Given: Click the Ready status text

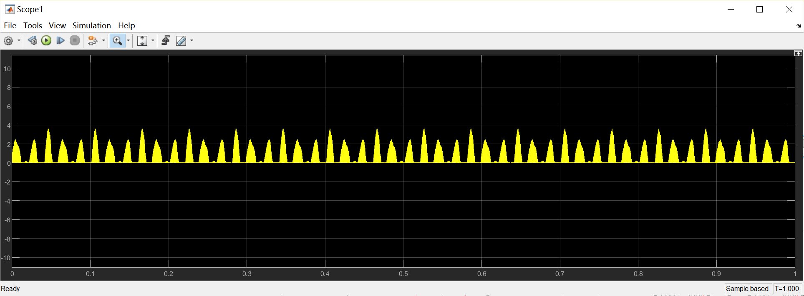Looking at the screenshot, I should (x=10, y=289).
